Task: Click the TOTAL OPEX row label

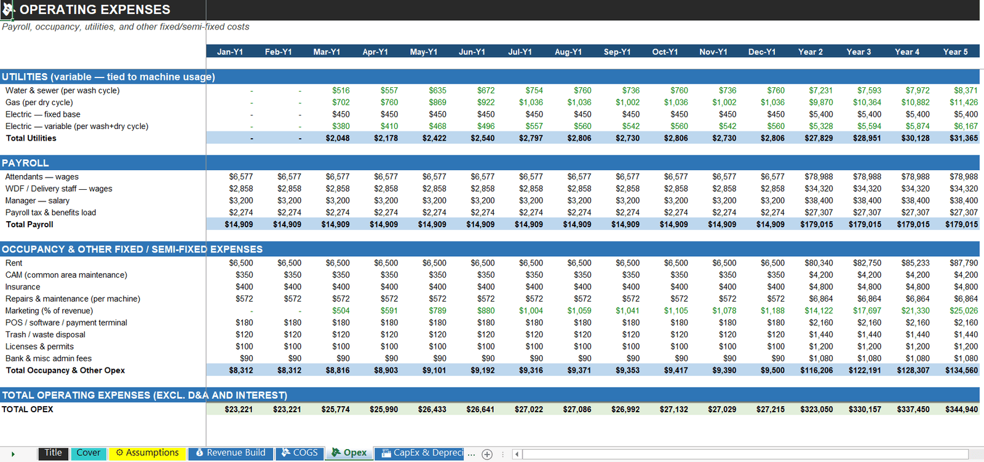Action: pyautogui.click(x=28, y=409)
